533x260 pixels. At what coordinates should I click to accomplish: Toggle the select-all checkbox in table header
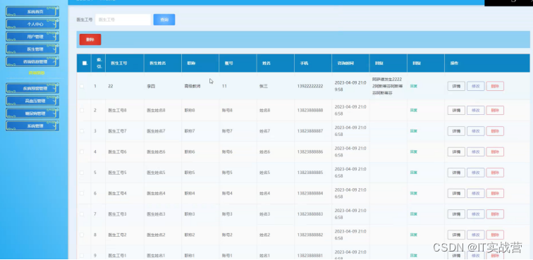click(x=85, y=63)
